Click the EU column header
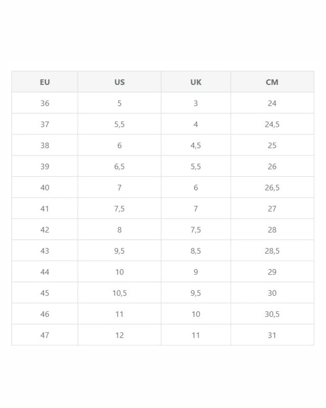This screenshot has width=326, height=408. 45,82
